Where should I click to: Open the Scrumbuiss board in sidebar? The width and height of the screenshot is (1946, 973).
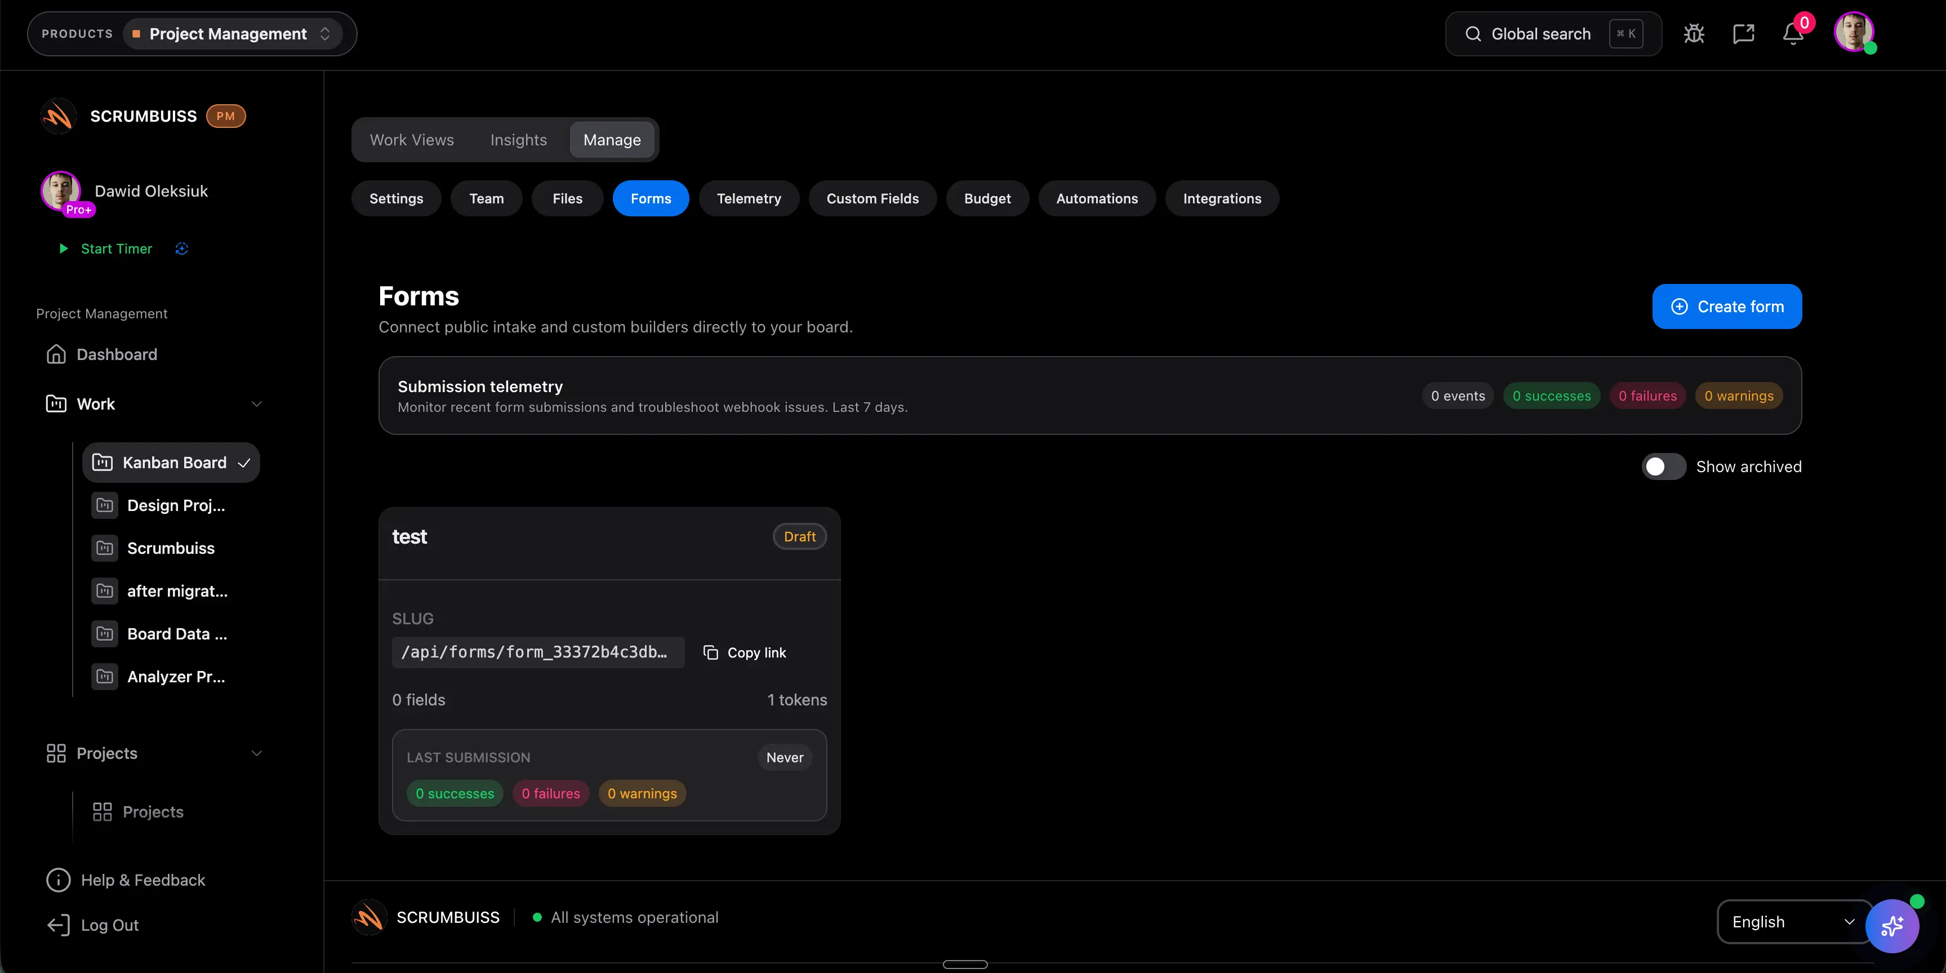171,548
